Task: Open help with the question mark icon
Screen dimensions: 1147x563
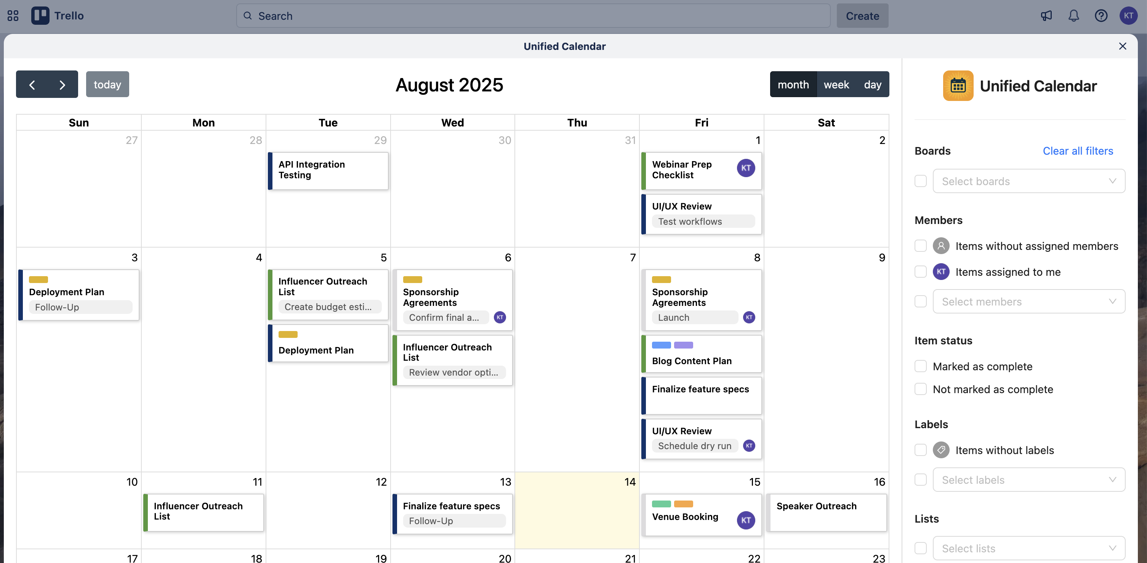Action: click(1101, 16)
